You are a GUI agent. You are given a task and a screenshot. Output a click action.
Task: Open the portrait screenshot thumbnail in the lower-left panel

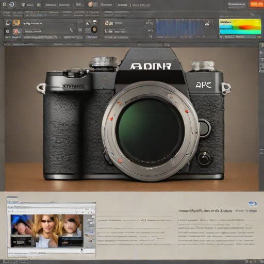[52, 229]
